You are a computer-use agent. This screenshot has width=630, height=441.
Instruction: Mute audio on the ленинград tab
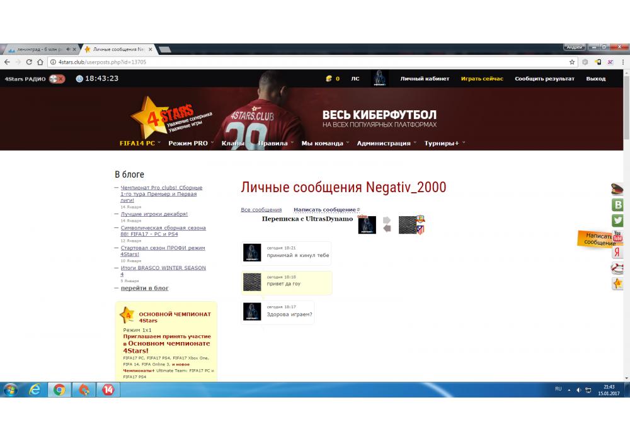pyautogui.click(x=68, y=49)
